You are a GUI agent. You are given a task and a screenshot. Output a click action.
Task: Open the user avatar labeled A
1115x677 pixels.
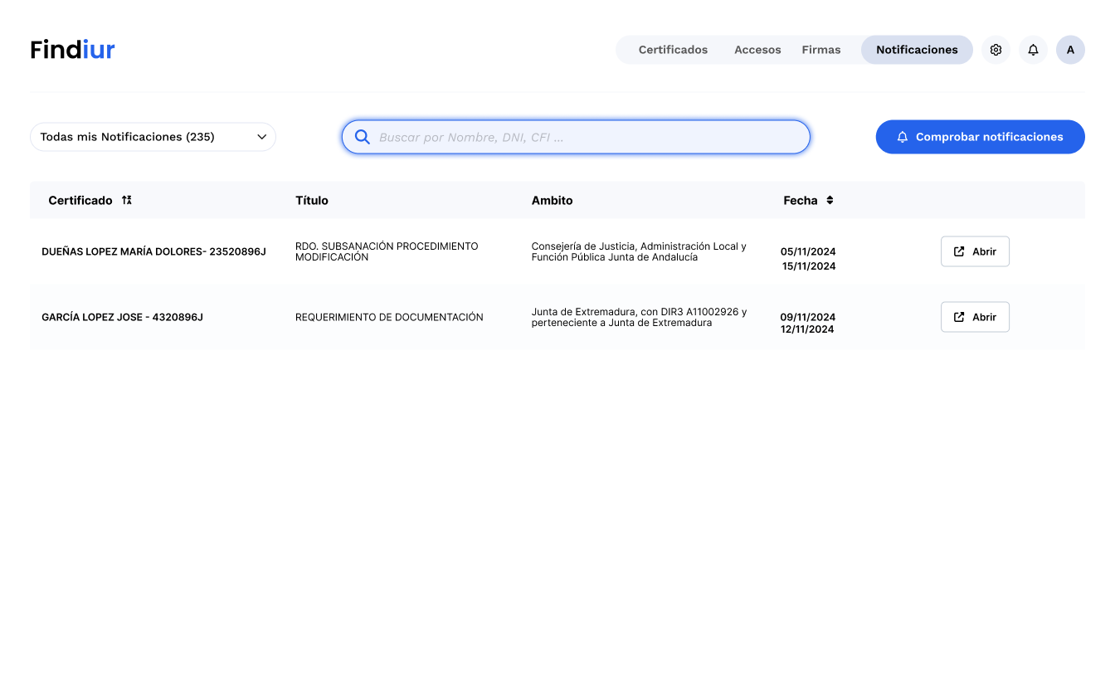(x=1070, y=50)
